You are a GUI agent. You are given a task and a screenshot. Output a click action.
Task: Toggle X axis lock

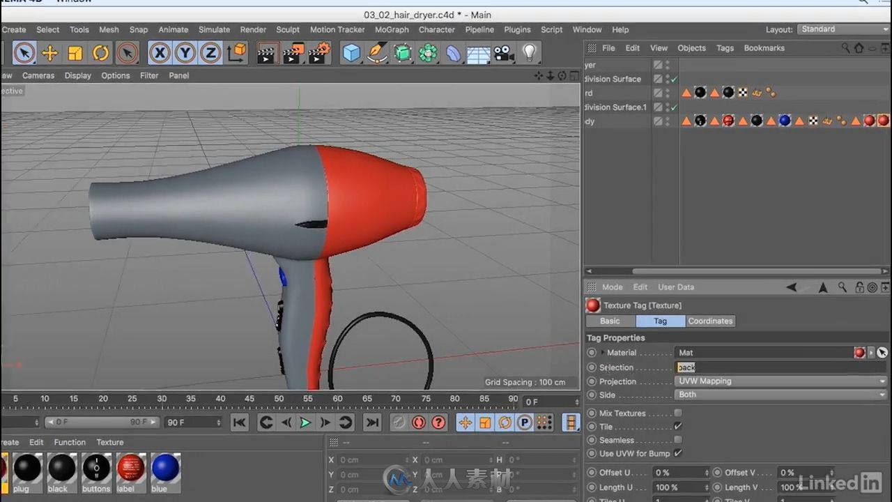tap(160, 52)
